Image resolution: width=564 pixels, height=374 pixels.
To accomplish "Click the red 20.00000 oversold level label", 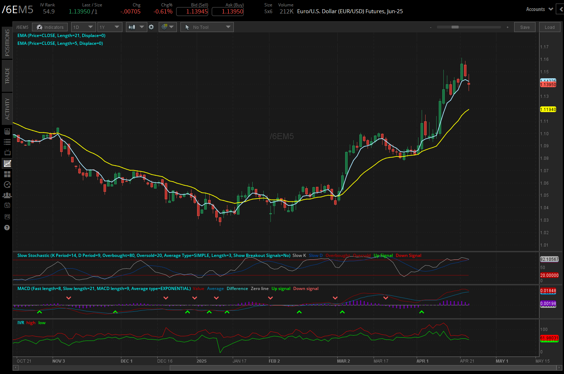I will tap(549, 275).
